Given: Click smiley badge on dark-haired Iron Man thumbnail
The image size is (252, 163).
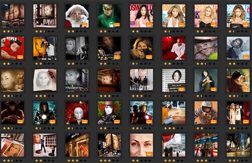Looking at the screenshot, I should (53, 122).
